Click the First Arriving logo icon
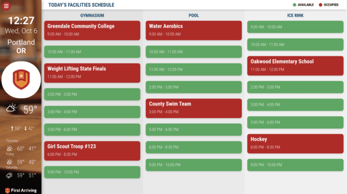The image size is (347, 194). (7, 190)
